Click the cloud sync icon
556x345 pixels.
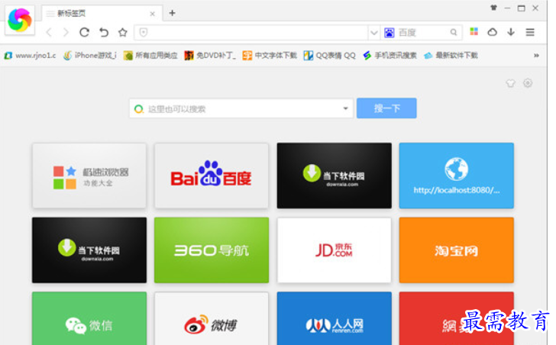492,32
